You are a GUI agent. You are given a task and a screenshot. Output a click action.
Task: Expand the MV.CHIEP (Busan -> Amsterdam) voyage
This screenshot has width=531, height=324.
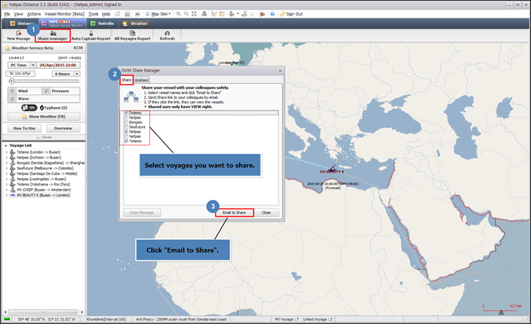pyautogui.click(x=6, y=189)
